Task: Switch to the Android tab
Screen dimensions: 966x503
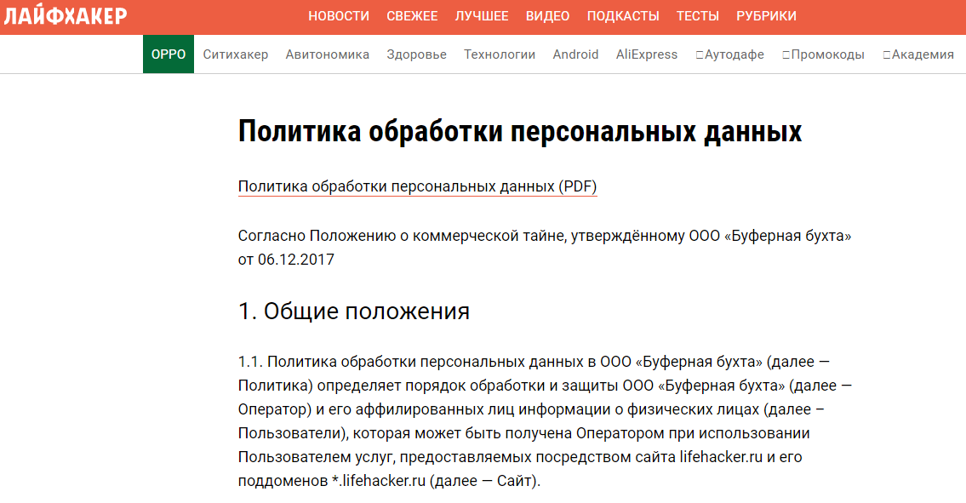Action: [575, 53]
